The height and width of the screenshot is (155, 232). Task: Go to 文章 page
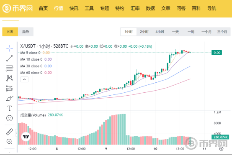click(x=166, y=8)
